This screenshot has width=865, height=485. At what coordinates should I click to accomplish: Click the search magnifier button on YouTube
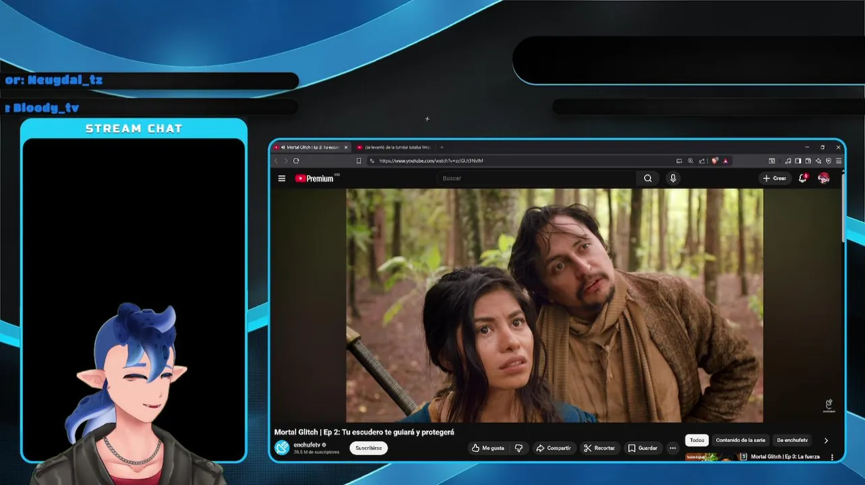[x=648, y=179]
